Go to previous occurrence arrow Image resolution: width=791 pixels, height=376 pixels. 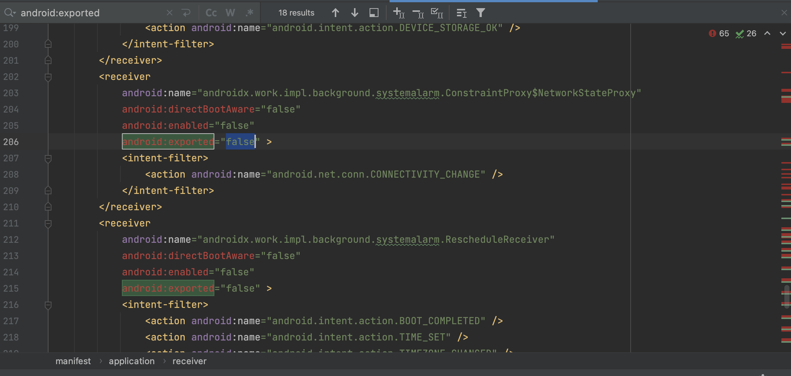(336, 13)
